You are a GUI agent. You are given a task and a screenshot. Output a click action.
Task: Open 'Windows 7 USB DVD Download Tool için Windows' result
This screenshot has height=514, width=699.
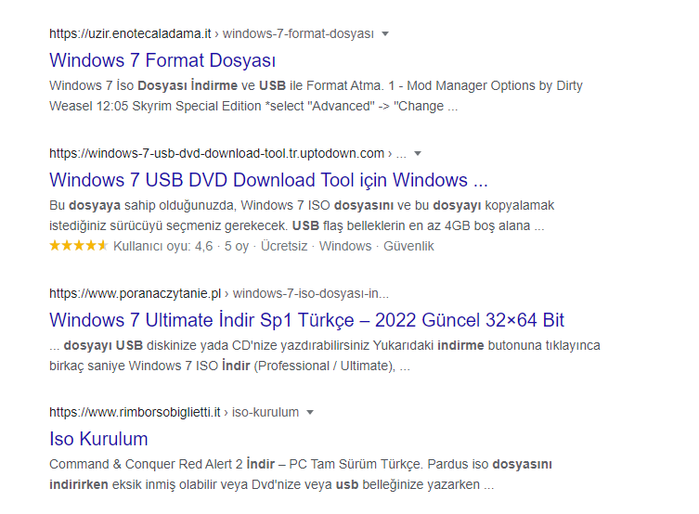(268, 180)
